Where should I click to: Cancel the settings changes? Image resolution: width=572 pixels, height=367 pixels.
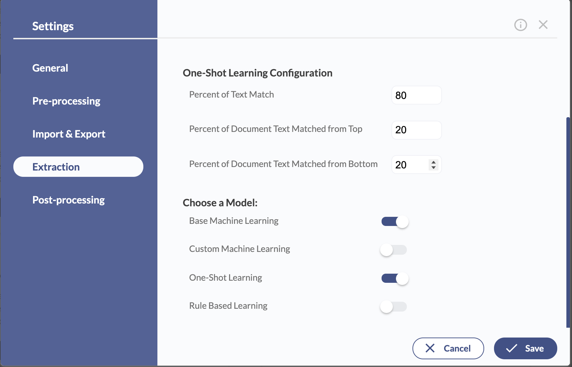click(x=448, y=348)
